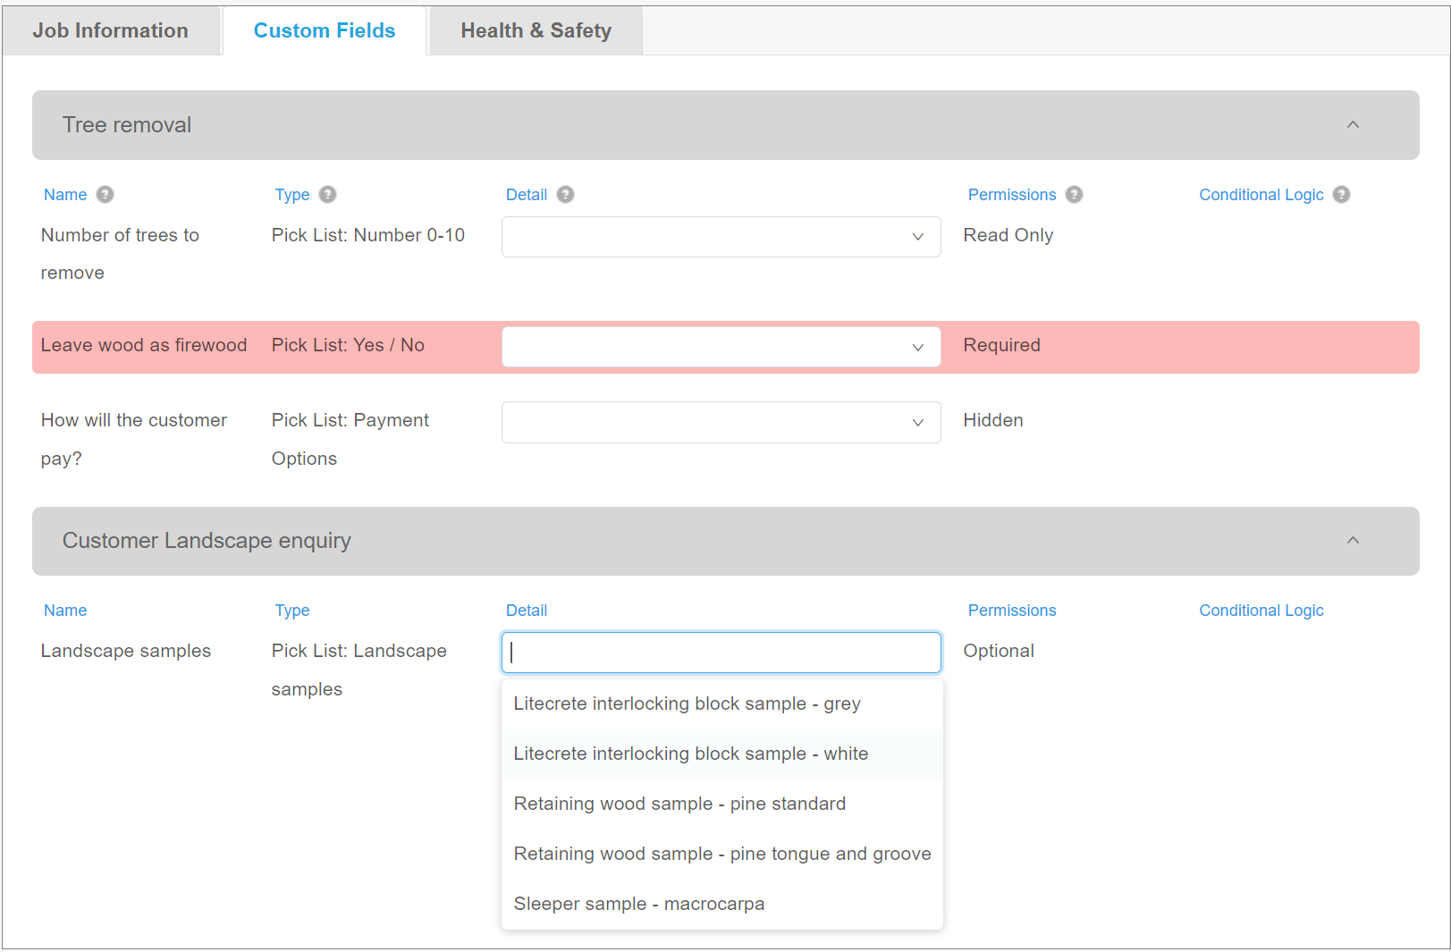Viewport: 1451px width, 952px height.
Task: Open the Conditional Logic help tooltip
Action: 1341,194
